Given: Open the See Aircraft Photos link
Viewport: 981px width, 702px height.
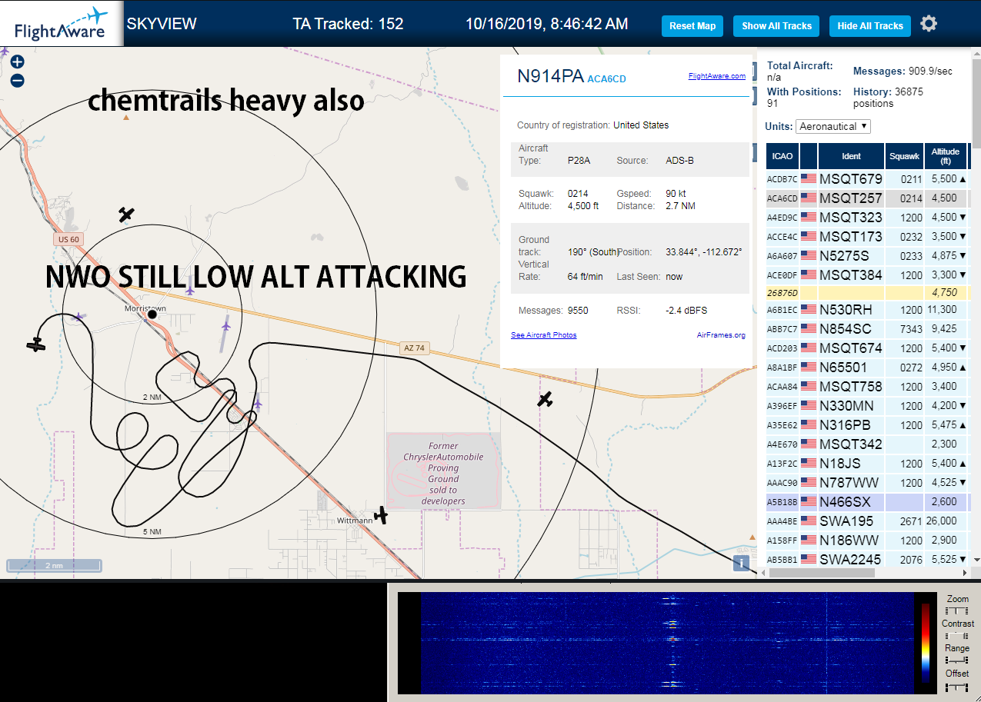Looking at the screenshot, I should pyautogui.click(x=543, y=335).
